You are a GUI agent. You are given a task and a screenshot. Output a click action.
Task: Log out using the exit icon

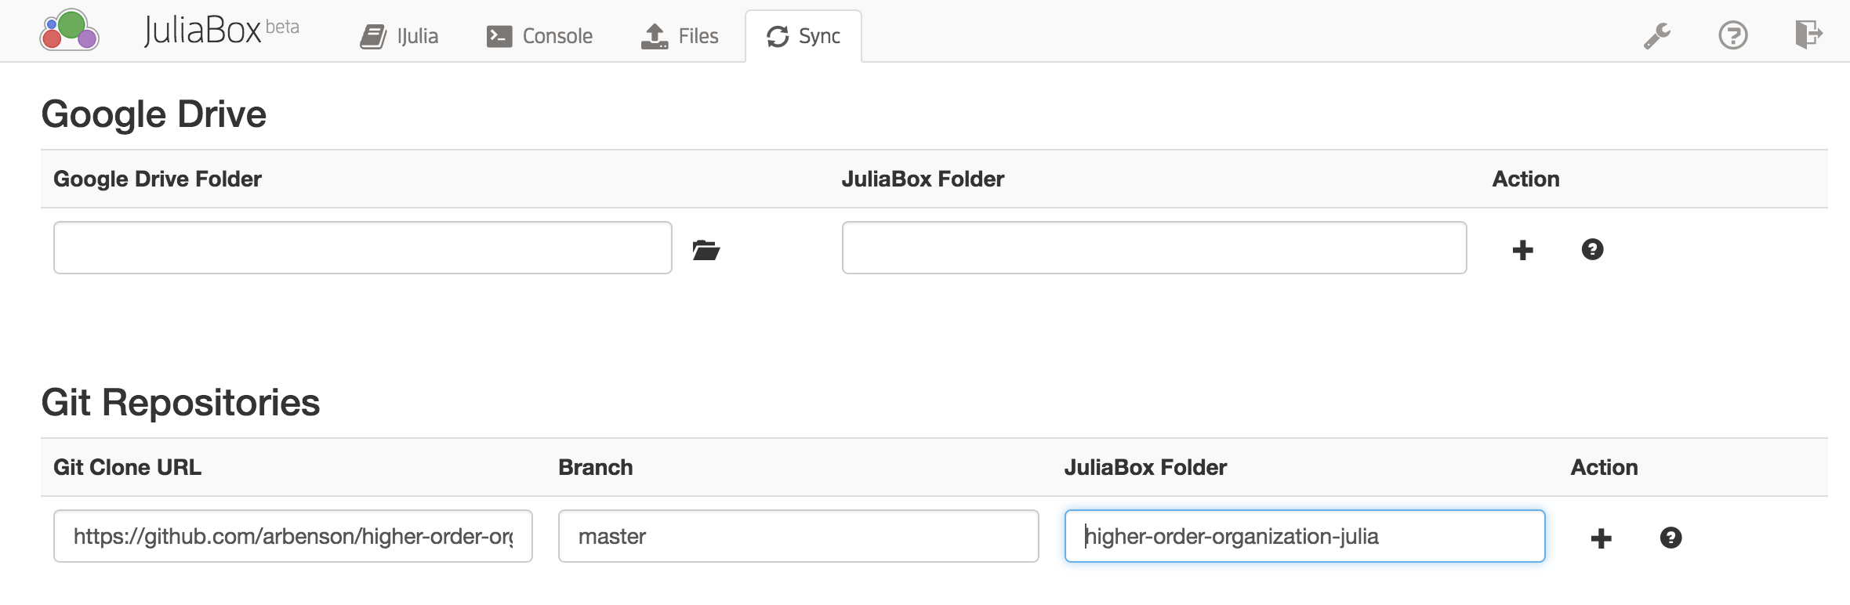click(1808, 34)
